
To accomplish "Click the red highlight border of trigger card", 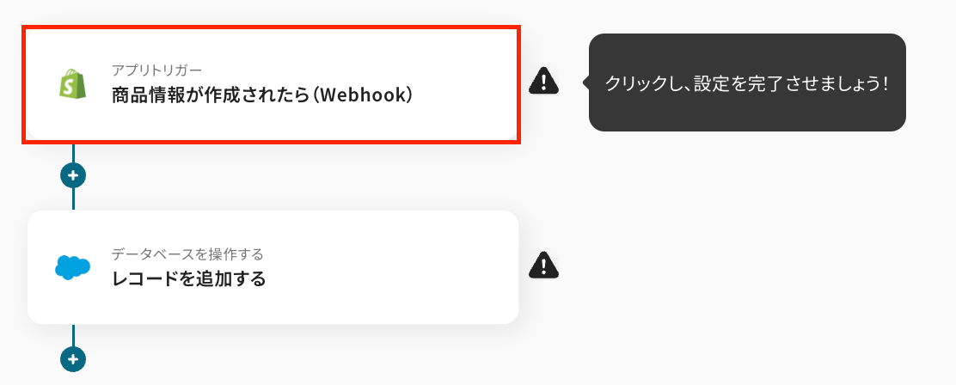I will (272, 27).
